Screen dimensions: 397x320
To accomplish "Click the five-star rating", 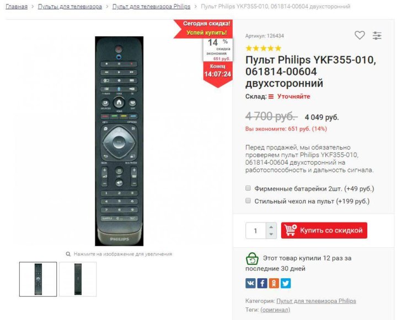I will pos(264,48).
